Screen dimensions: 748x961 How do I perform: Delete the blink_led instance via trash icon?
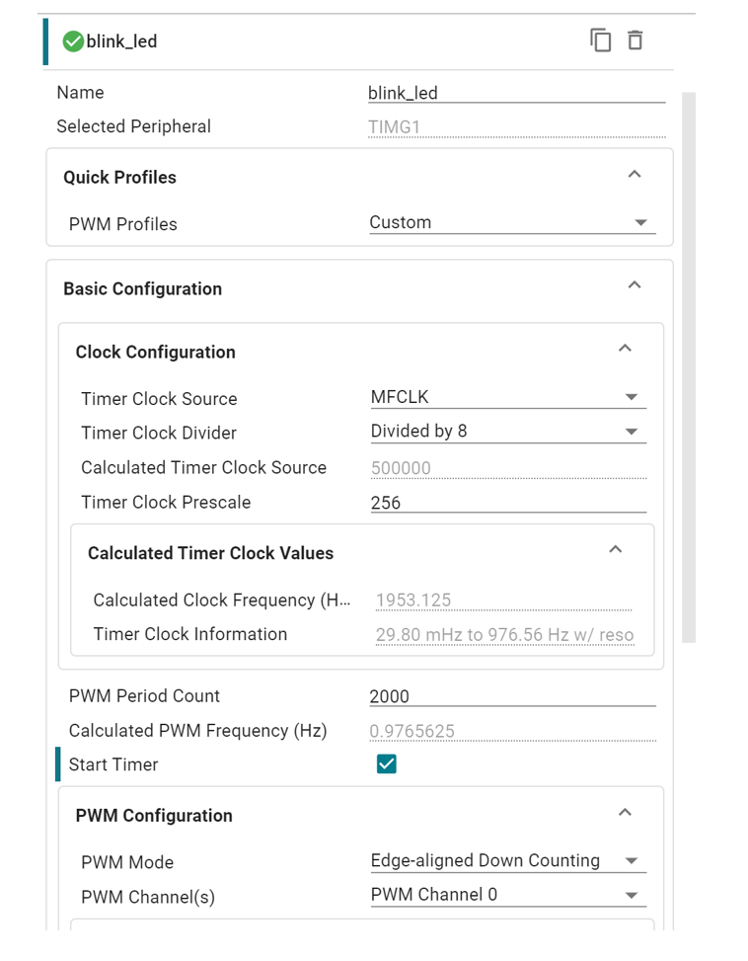(636, 40)
